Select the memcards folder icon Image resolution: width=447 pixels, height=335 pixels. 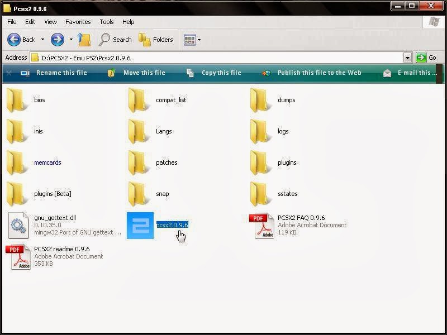point(17,162)
